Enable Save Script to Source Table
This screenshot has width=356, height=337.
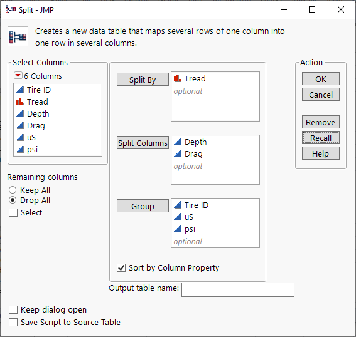[x=13, y=322]
